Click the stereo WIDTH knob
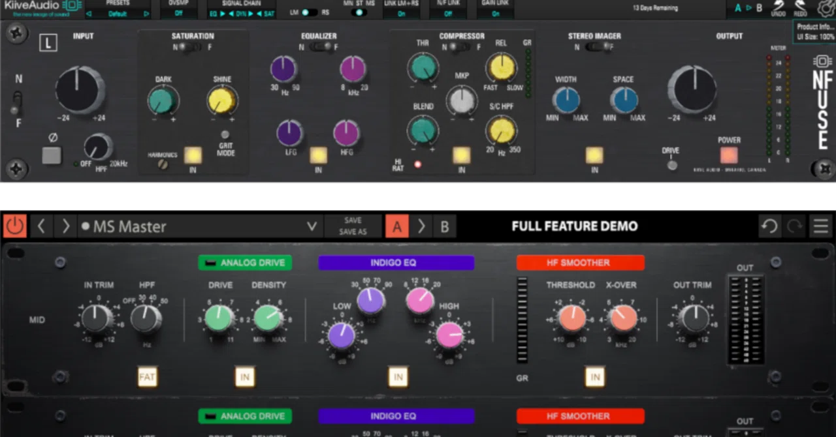836x437 pixels. point(566,100)
